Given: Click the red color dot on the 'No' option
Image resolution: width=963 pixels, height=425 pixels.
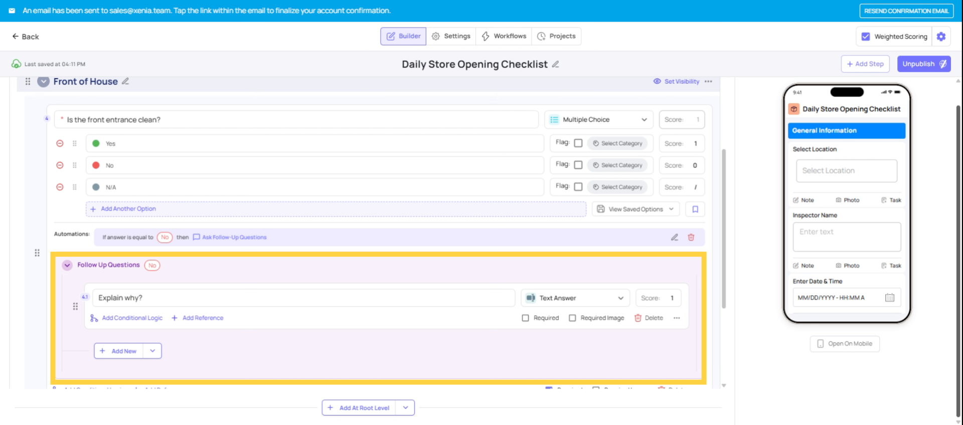Looking at the screenshot, I should 96,165.
